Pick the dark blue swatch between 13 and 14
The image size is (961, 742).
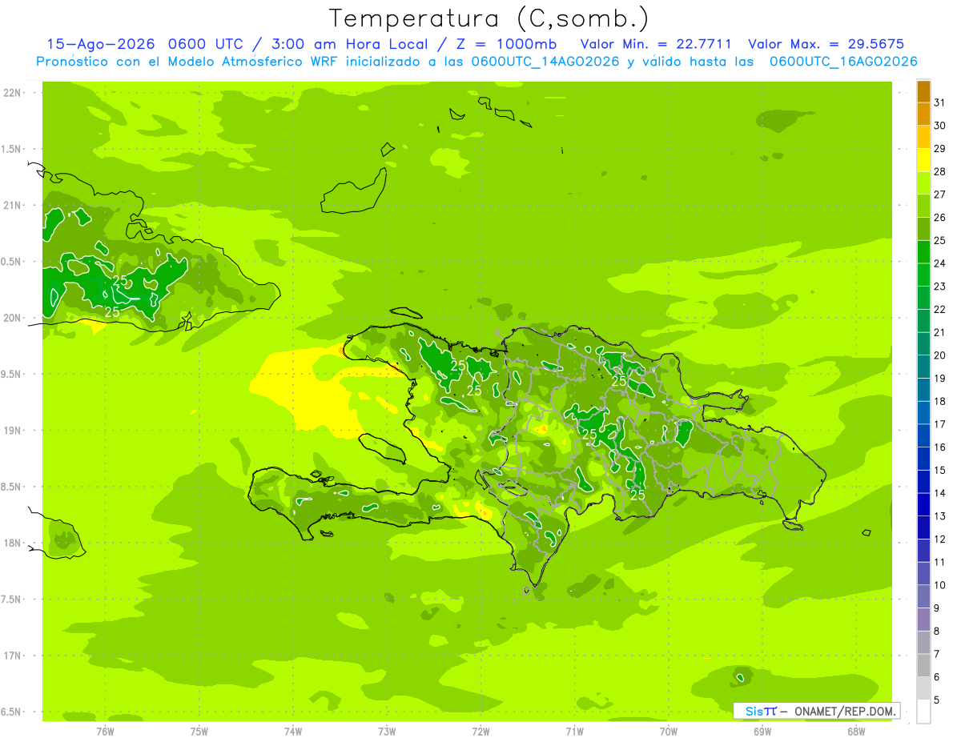pyautogui.click(x=923, y=505)
